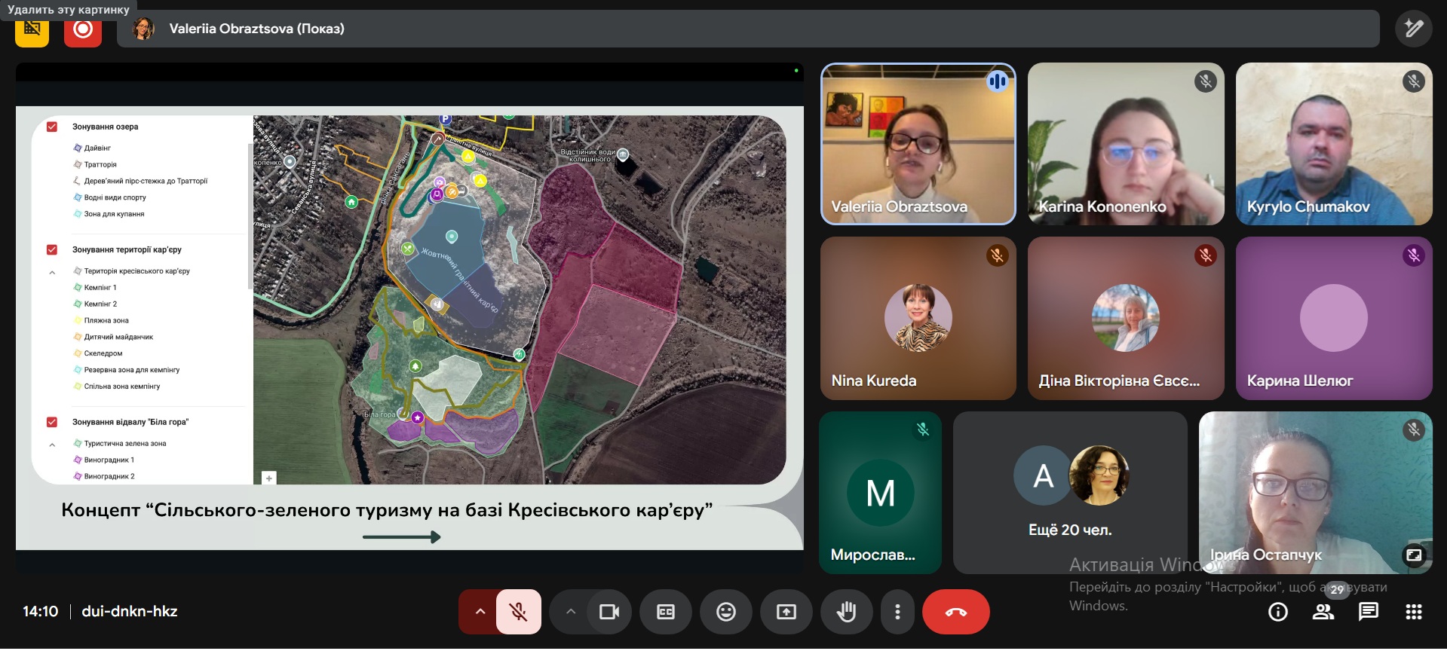Select the Дайвінг layer item
Image resolution: width=1447 pixels, height=654 pixels.
click(97, 148)
